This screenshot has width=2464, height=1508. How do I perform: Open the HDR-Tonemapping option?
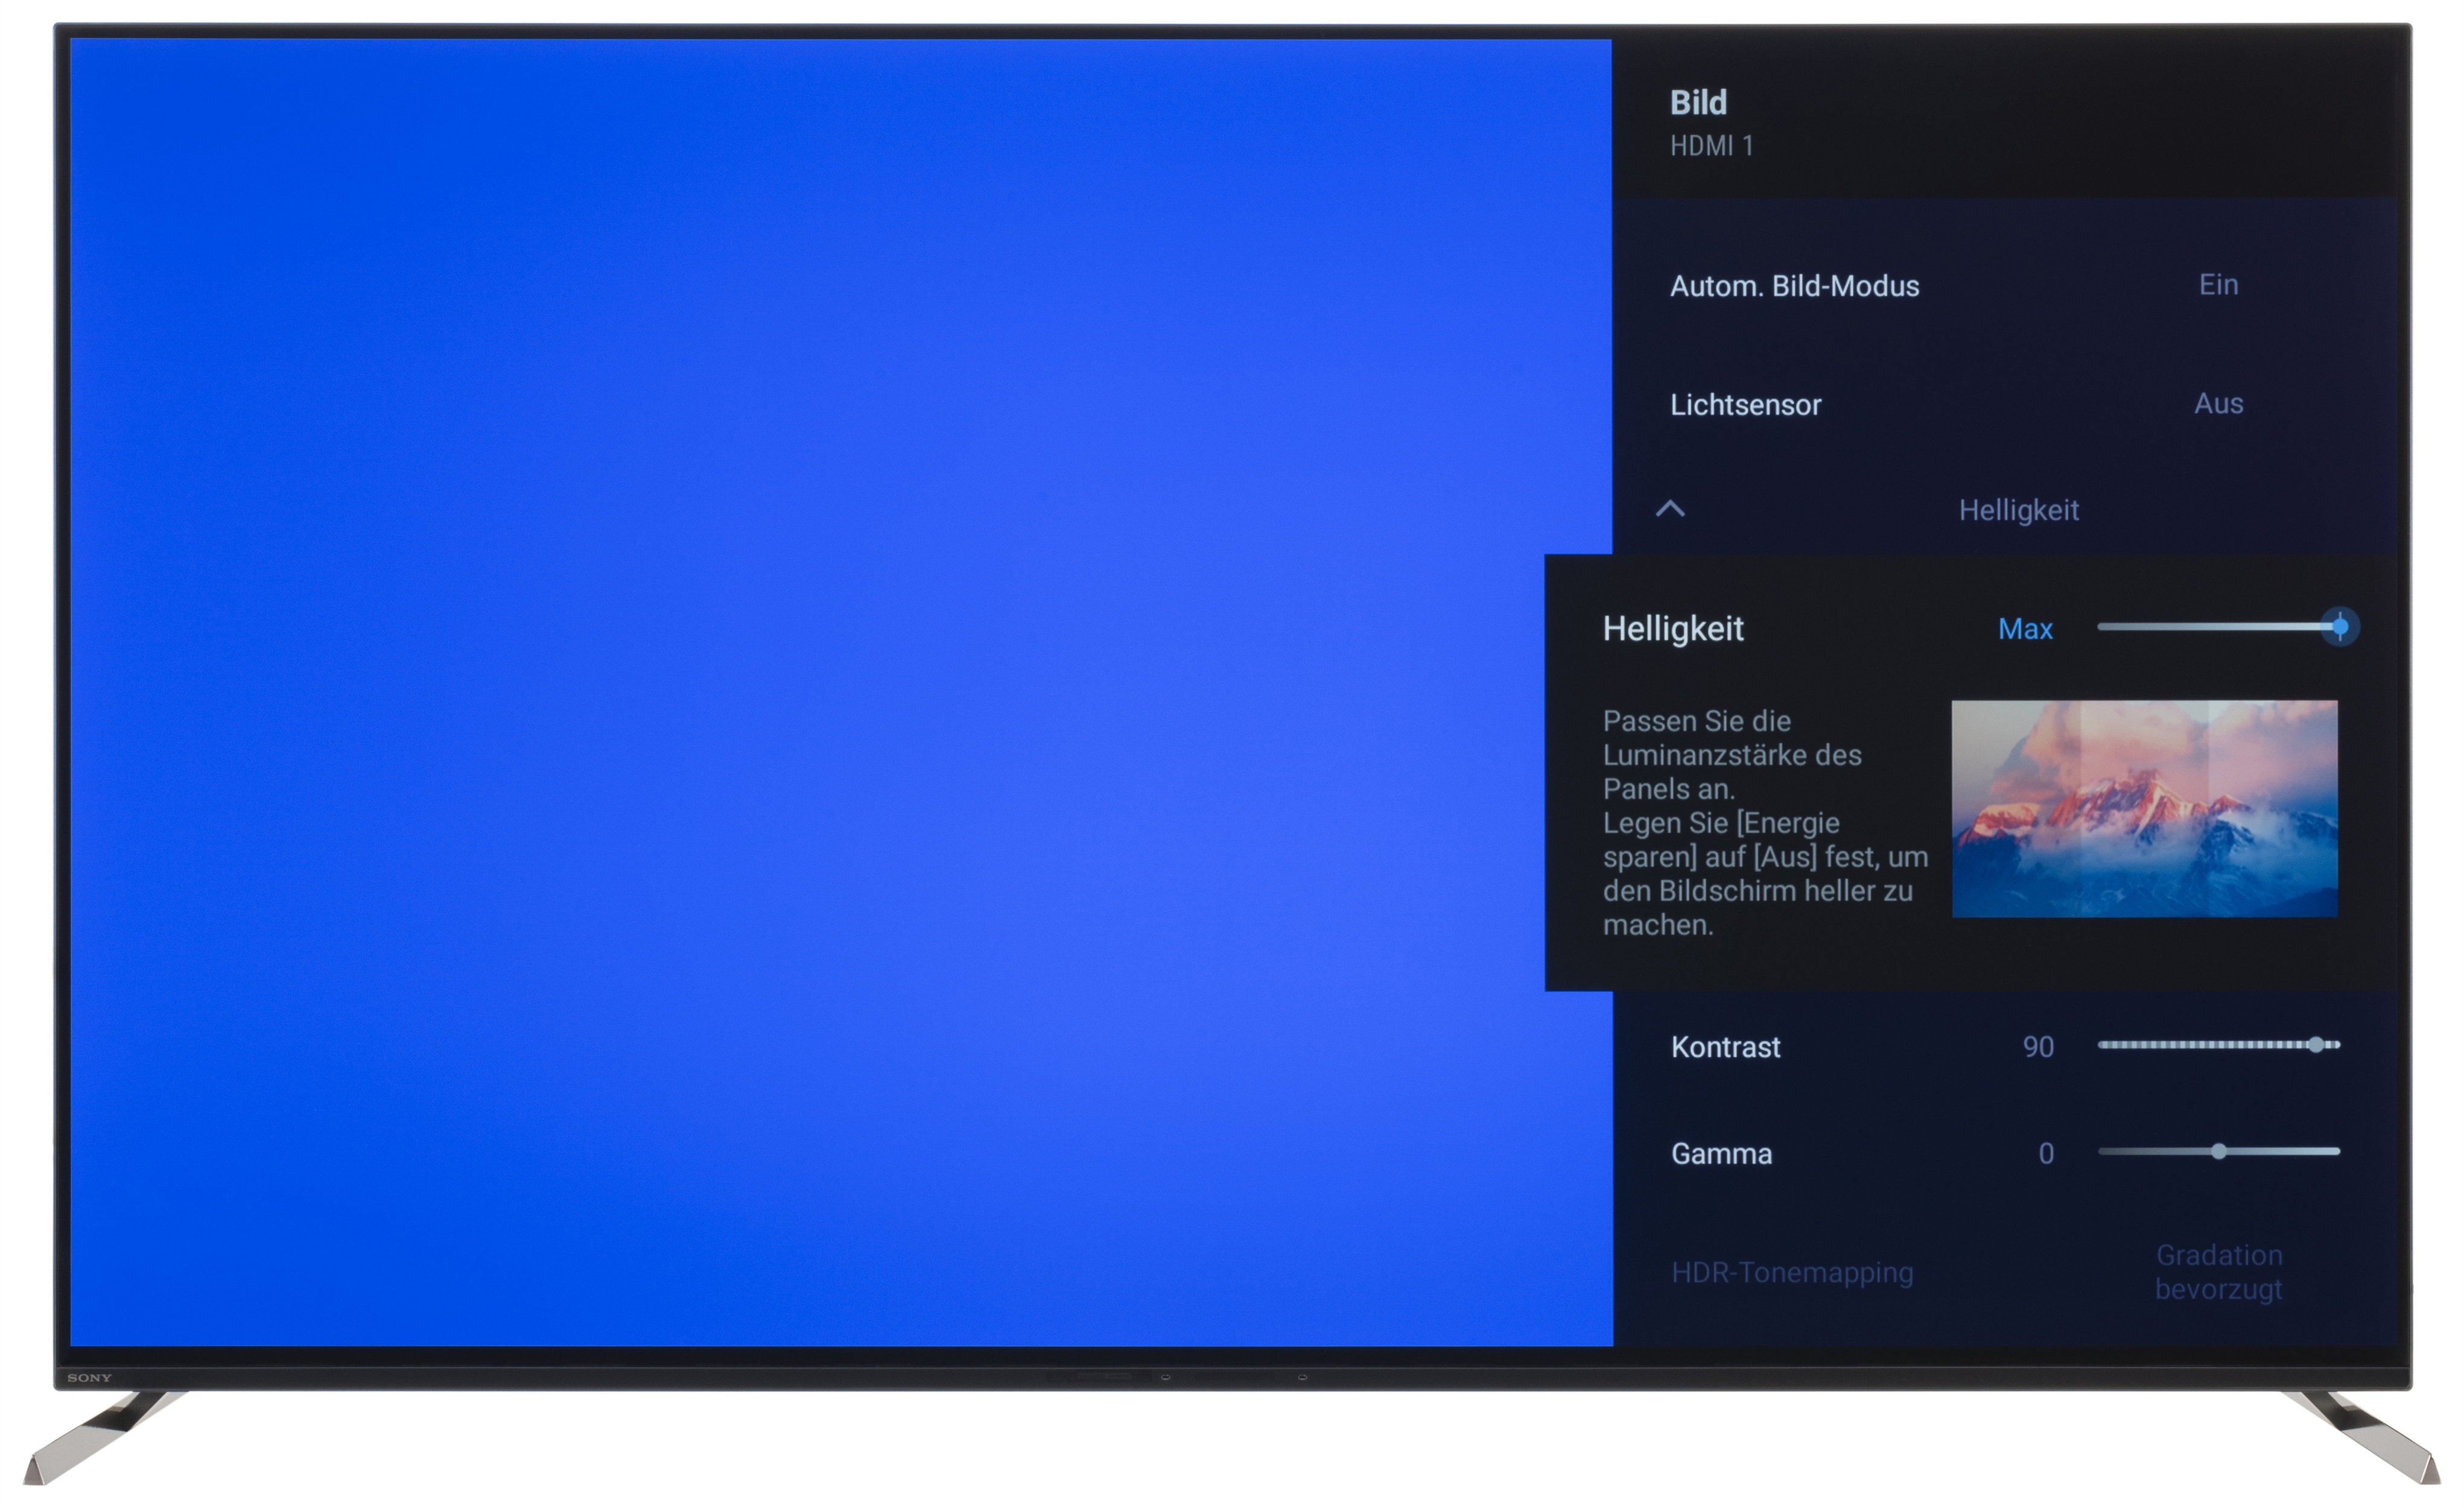1791,1272
